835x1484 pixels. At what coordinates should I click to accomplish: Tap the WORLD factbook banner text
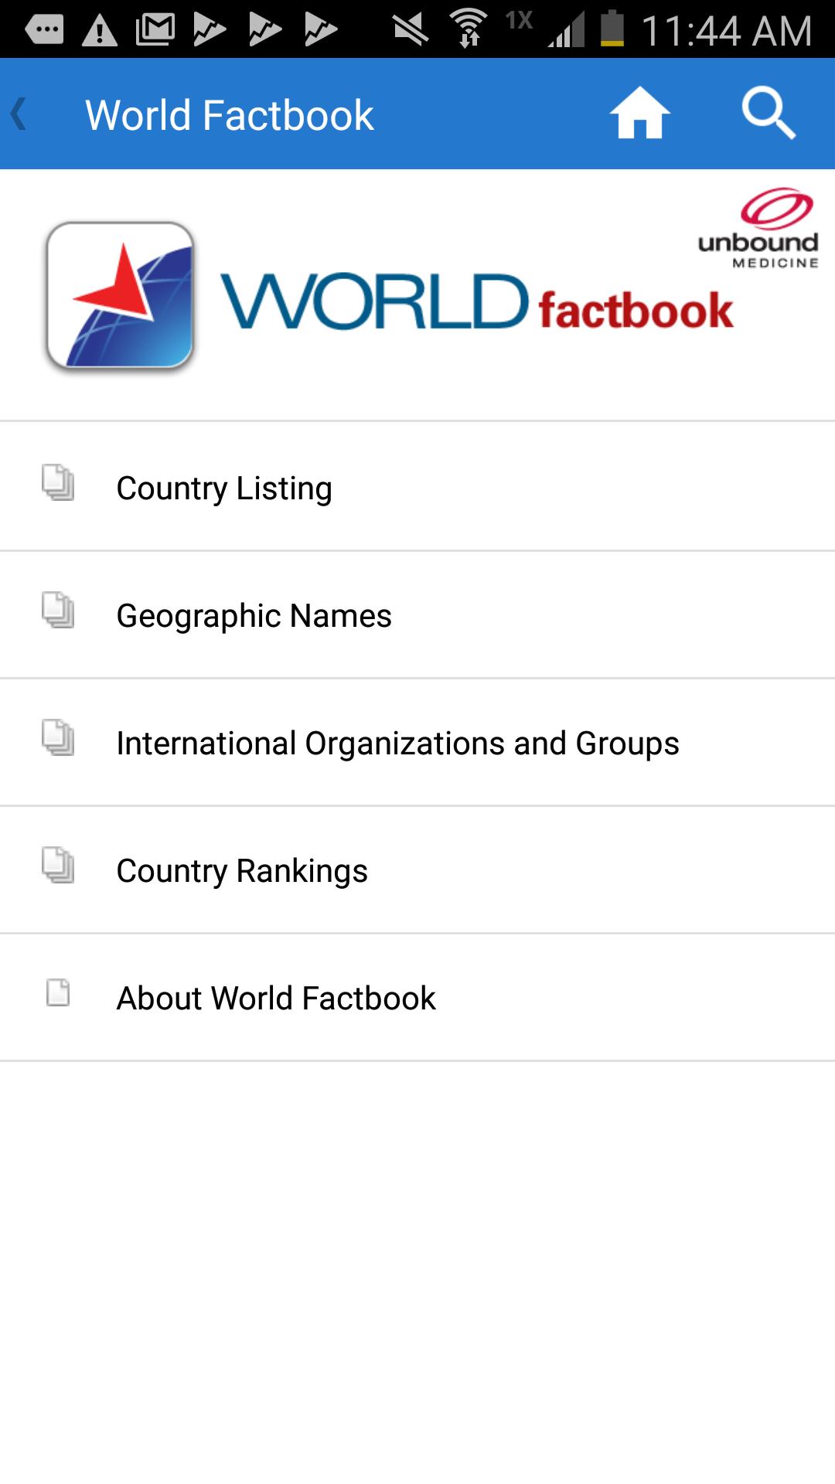[x=477, y=304]
